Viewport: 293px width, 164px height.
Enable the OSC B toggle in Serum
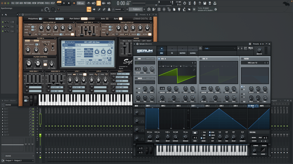(x=200, y=59)
